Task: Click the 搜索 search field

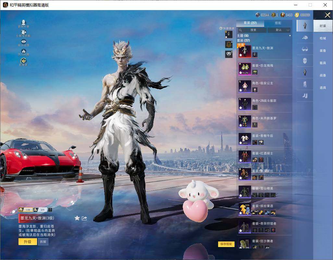Action: (x=252, y=30)
